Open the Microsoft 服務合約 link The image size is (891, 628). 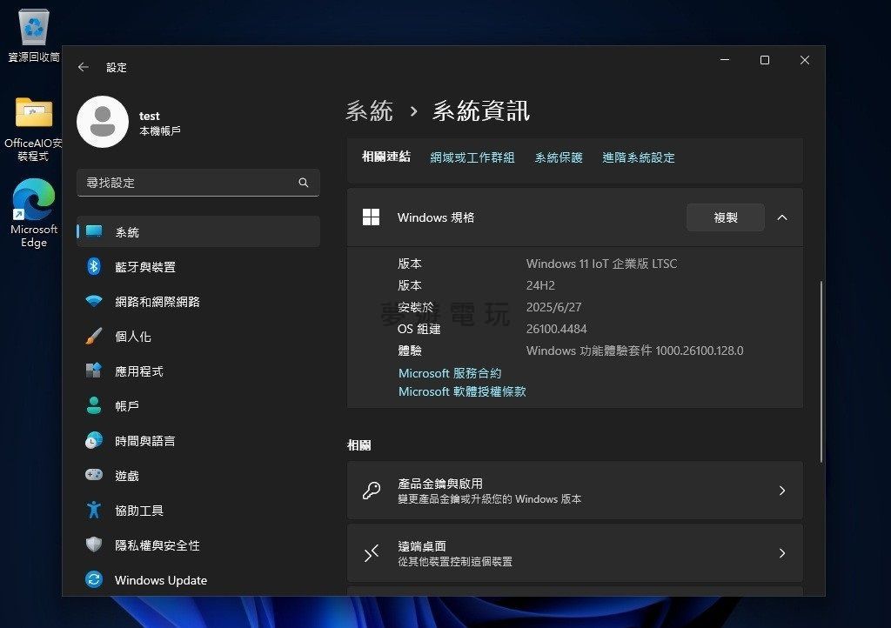click(x=450, y=373)
